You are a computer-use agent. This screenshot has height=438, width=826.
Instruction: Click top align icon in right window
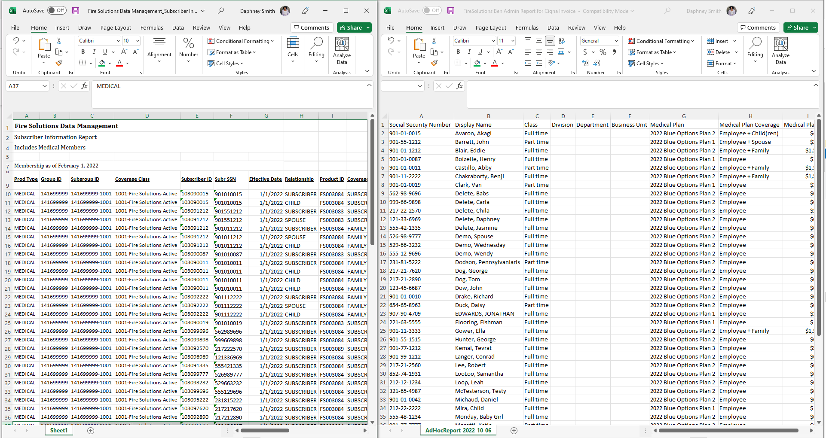(x=528, y=41)
